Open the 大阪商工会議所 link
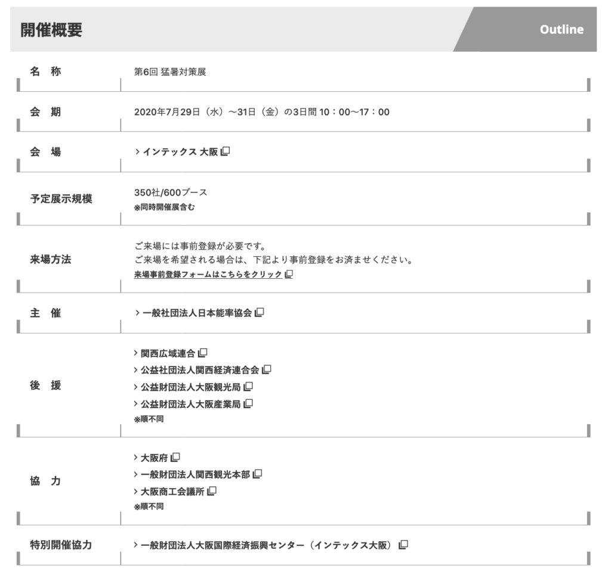Image resolution: width=611 pixels, height=578 pixels. (x=172, y=492)
